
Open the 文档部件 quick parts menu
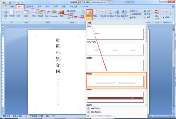[110, 15]
